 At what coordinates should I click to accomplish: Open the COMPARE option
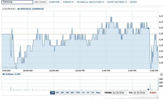click(54, 2)
